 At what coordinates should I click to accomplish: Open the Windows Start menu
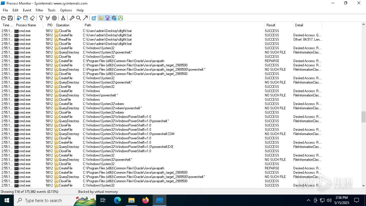coord(7,200)
